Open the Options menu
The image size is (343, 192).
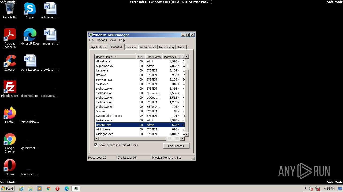point(102,40)
